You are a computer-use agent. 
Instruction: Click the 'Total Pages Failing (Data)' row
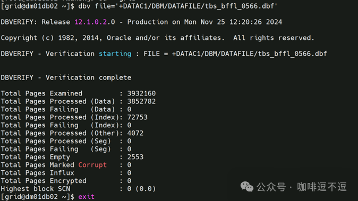click(66, 109)
